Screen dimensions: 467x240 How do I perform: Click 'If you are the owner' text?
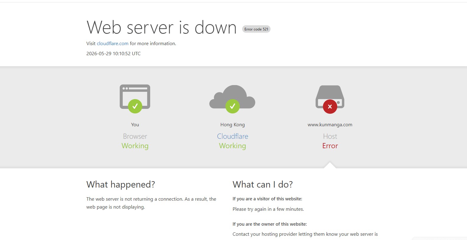click(270, 224)
